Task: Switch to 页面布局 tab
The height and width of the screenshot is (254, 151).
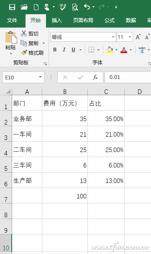Action: point(83,20)
